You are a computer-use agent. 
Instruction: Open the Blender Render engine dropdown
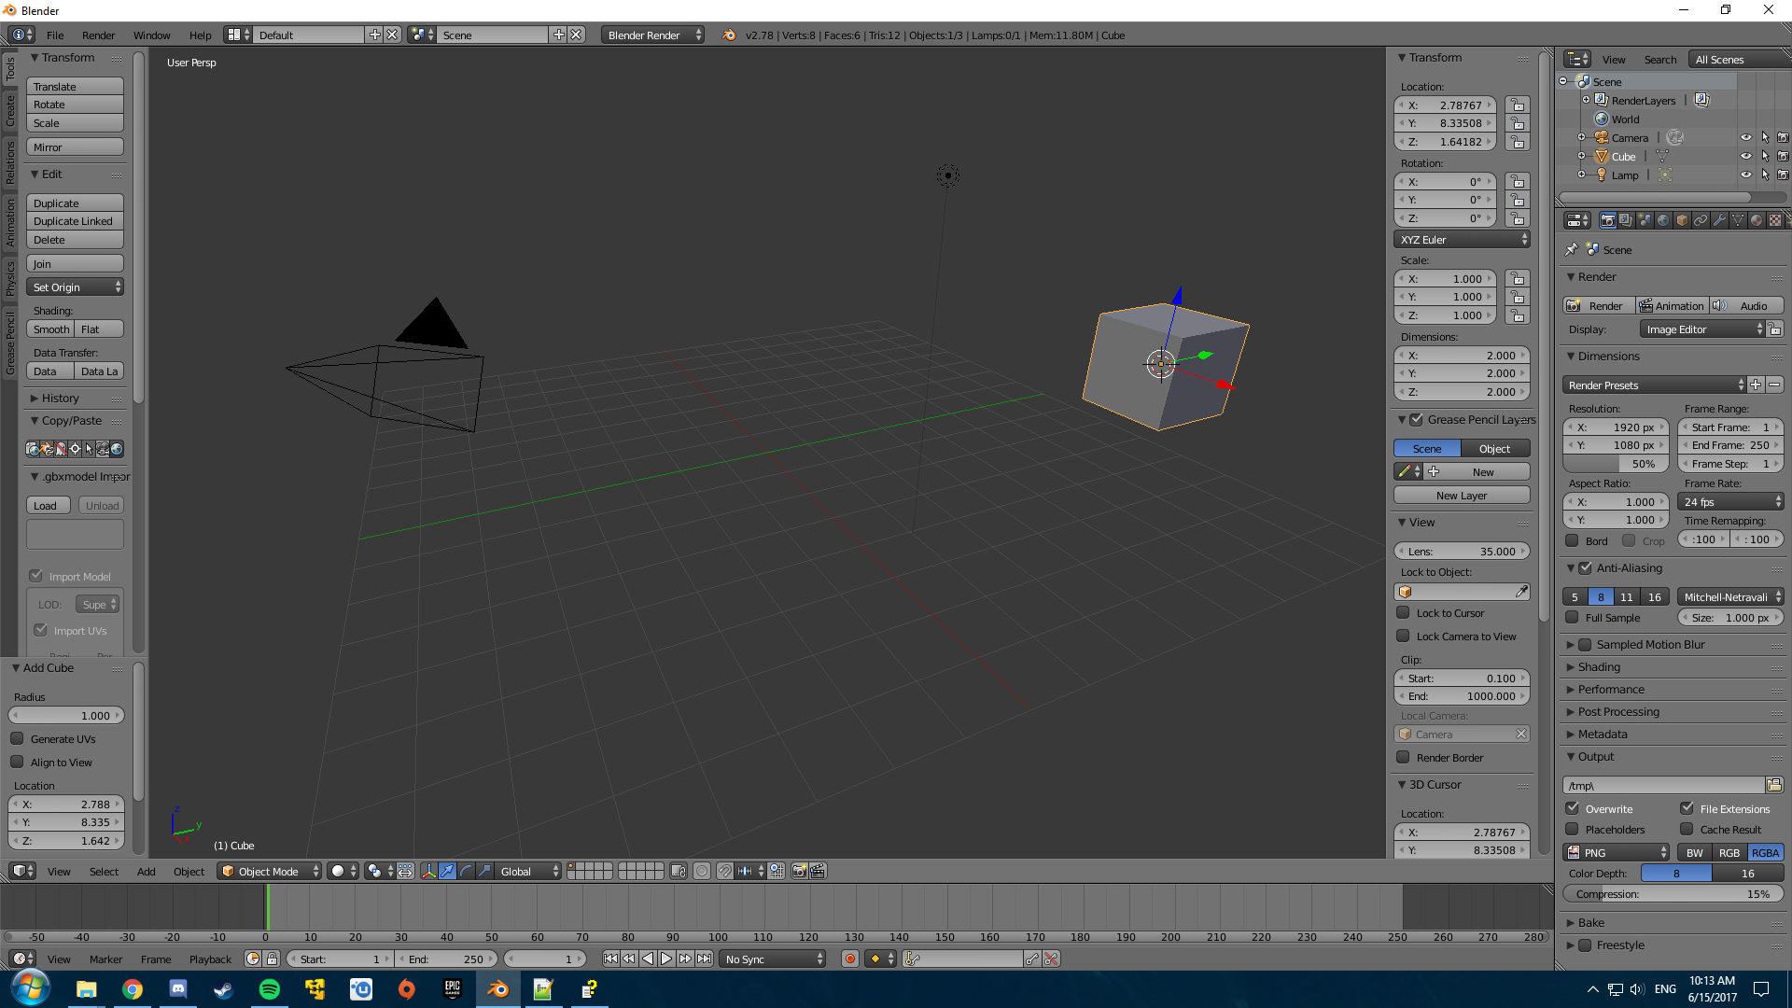point(652,35)
